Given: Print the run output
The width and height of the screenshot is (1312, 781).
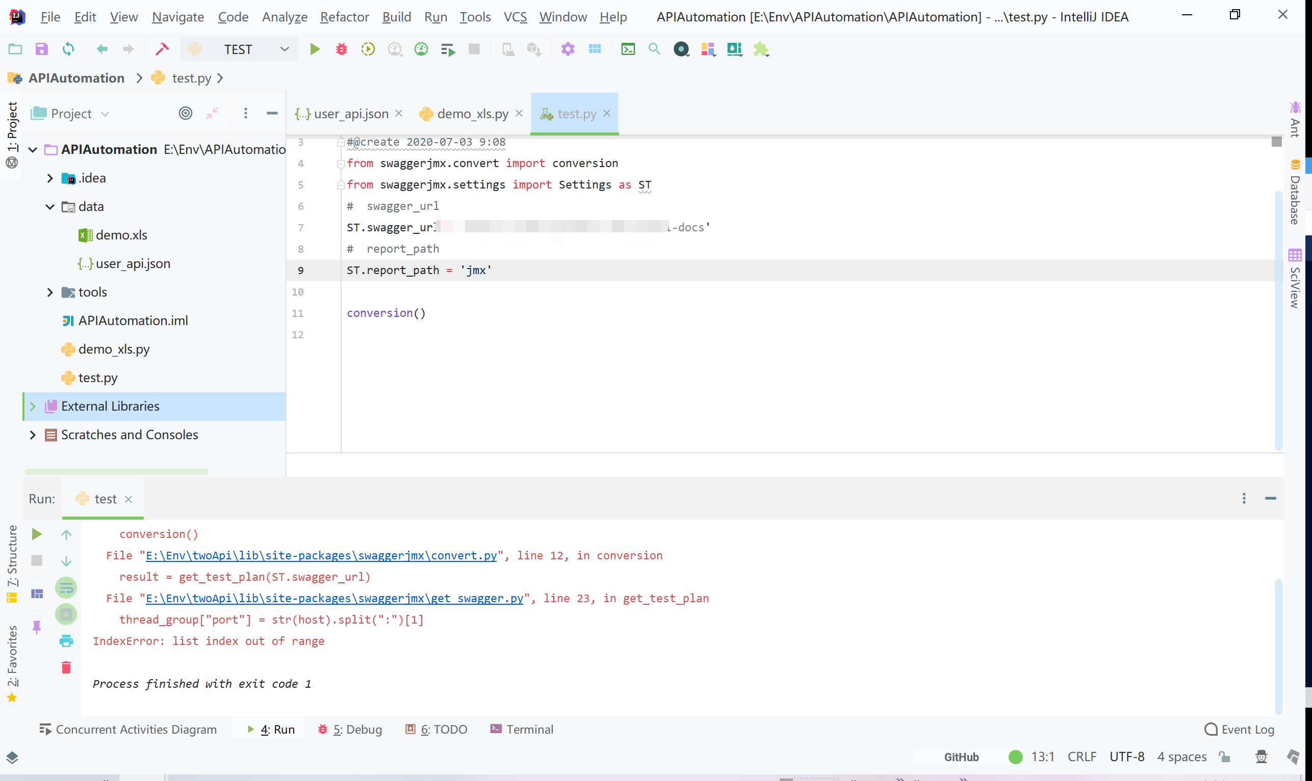Looking at the screenshot, I should (x=66, y=641).
